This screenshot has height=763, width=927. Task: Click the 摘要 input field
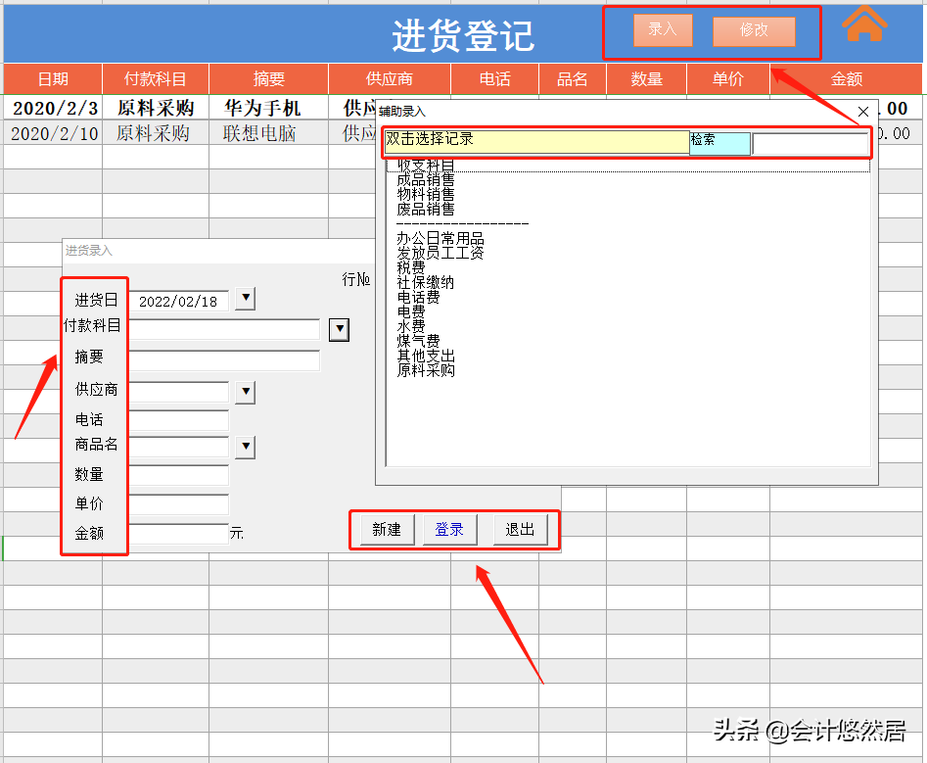pos(225,360)
